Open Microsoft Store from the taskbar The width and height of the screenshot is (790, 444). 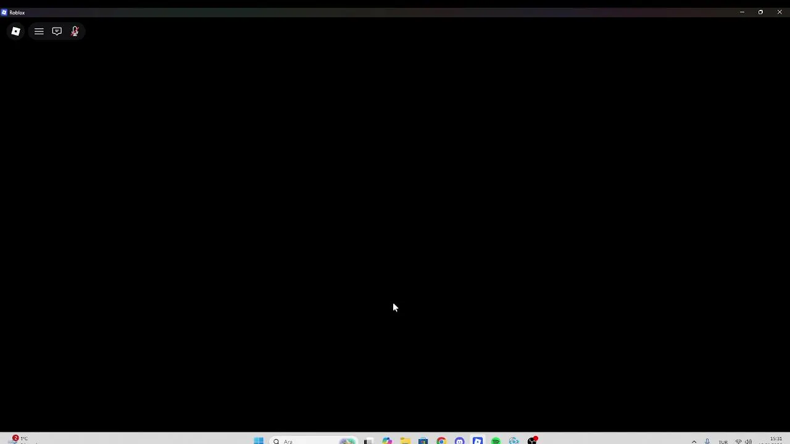423,440
